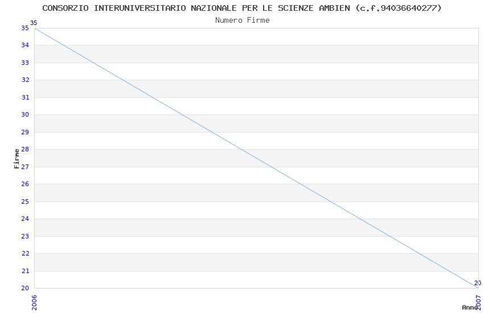Click y-axis tick value 23

pyautogui.click(x=25, y=236)
